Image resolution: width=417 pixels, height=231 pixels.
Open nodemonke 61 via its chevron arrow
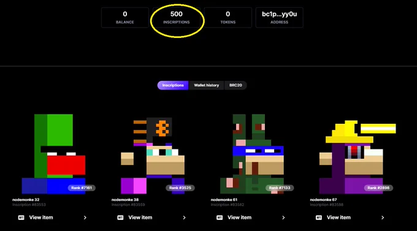283,218
